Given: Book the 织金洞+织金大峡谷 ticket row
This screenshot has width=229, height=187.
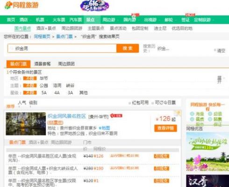Looking at the screenshot, I should (x=162, y=168).
